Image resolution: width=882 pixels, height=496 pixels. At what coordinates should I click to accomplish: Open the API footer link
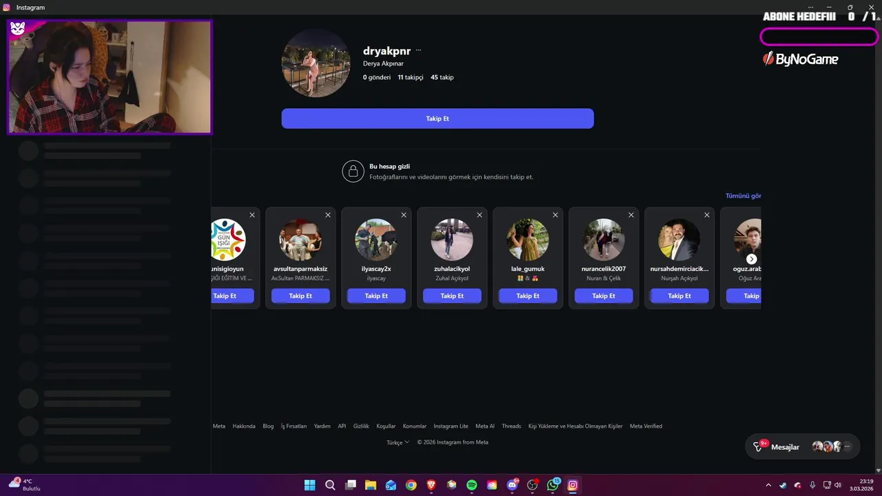(342, 426)
